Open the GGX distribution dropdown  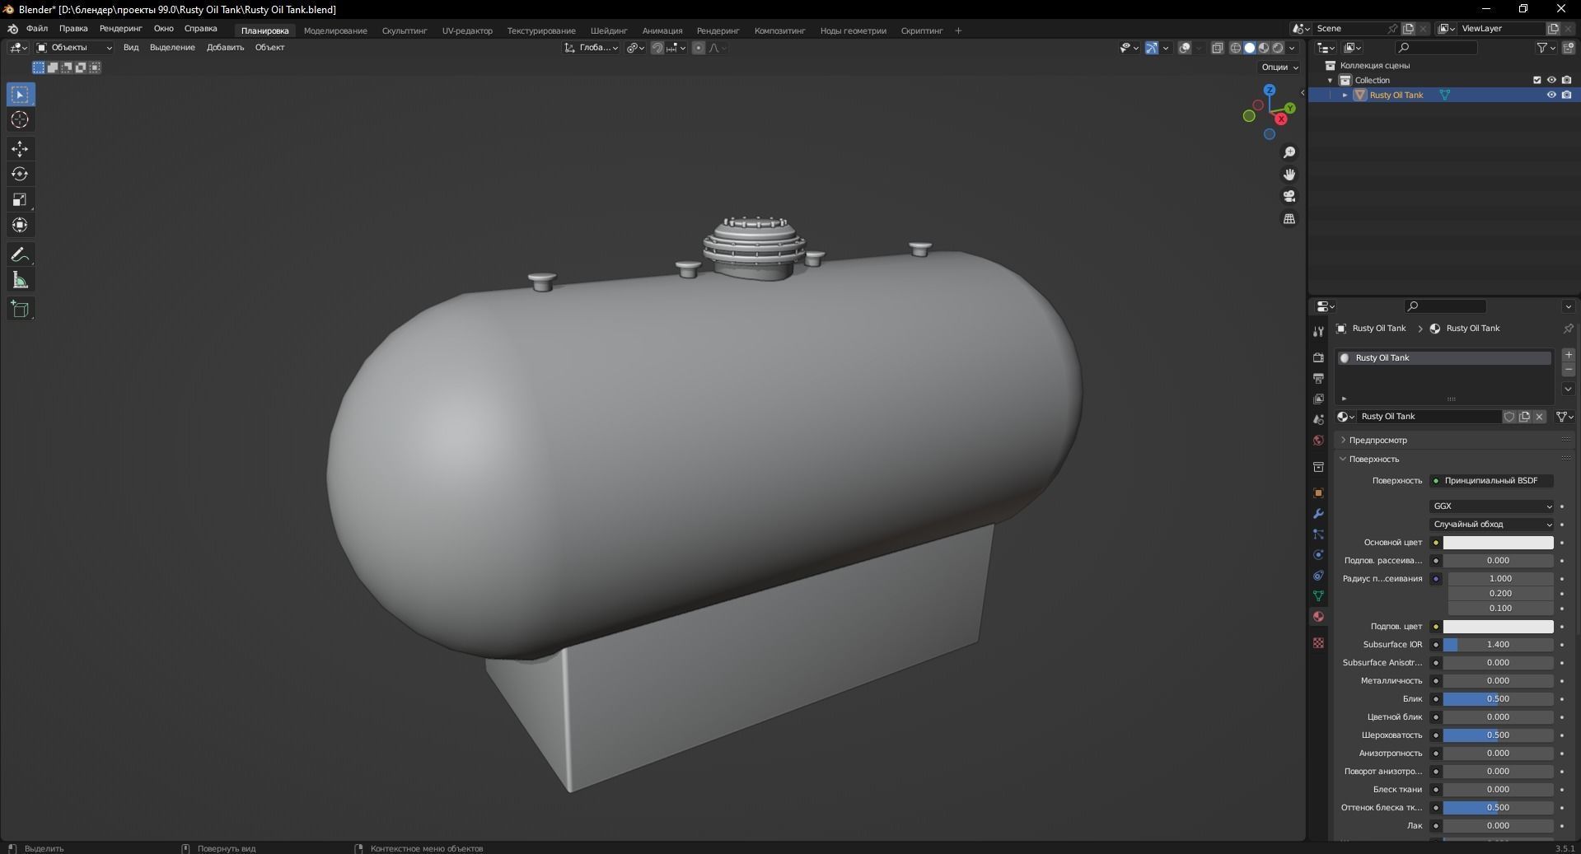pyautogui.click(x=1492, y=506)
